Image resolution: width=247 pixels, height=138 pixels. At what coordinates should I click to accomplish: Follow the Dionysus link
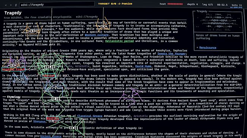click(39, 121)
